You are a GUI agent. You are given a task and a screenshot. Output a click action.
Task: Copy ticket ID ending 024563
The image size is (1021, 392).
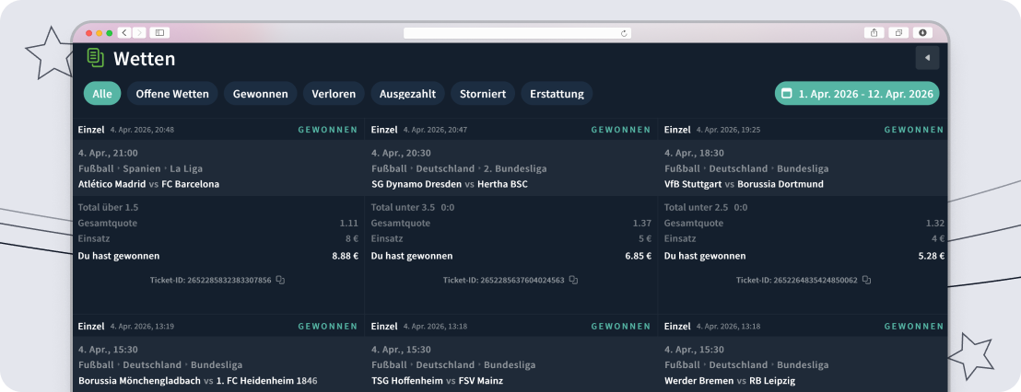[x=574, y=280]
